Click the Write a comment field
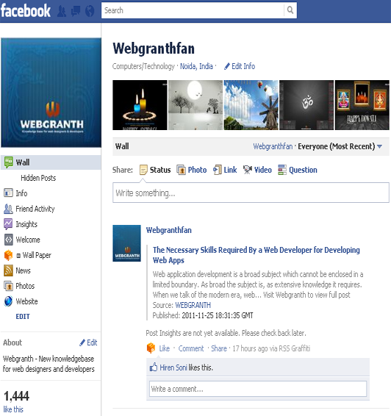Image resolution: width=391 pixels, height=416 pixels. 258,389
